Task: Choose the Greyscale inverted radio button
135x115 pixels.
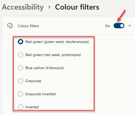Action: coord(21,94)
